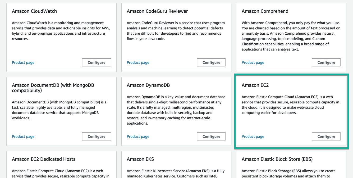Hit the Configure button for Amazon DynamoDB
The width and height of the screenshot is (353, 178).
(x=211, y=136)
